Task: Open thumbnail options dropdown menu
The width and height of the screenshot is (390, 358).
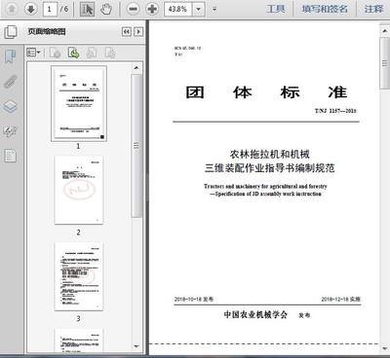Action: 33,53
